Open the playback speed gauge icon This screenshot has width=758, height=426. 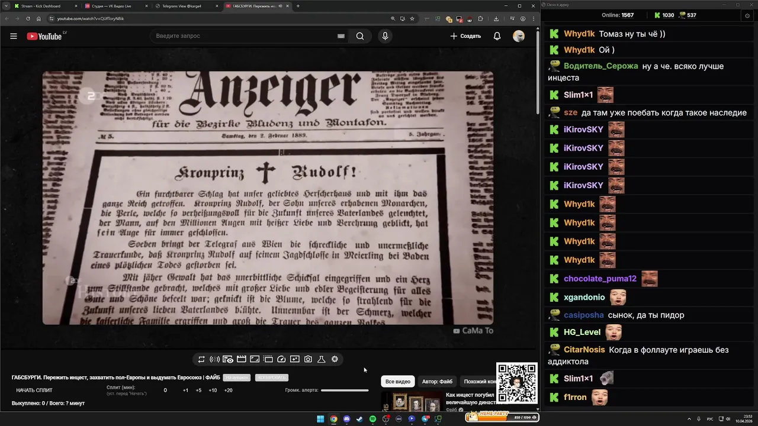281,359
